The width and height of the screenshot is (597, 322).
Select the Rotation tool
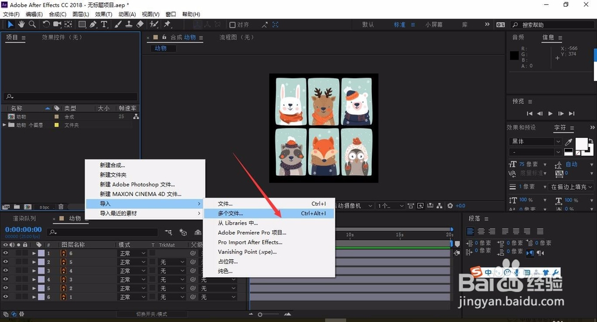point(46,24)
